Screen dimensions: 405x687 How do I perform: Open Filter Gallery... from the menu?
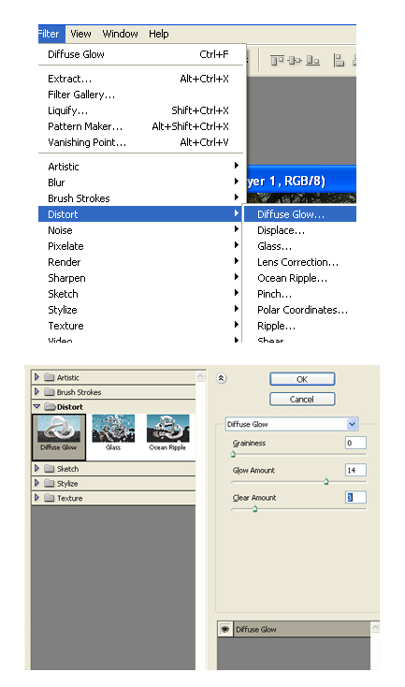(142, 95)
